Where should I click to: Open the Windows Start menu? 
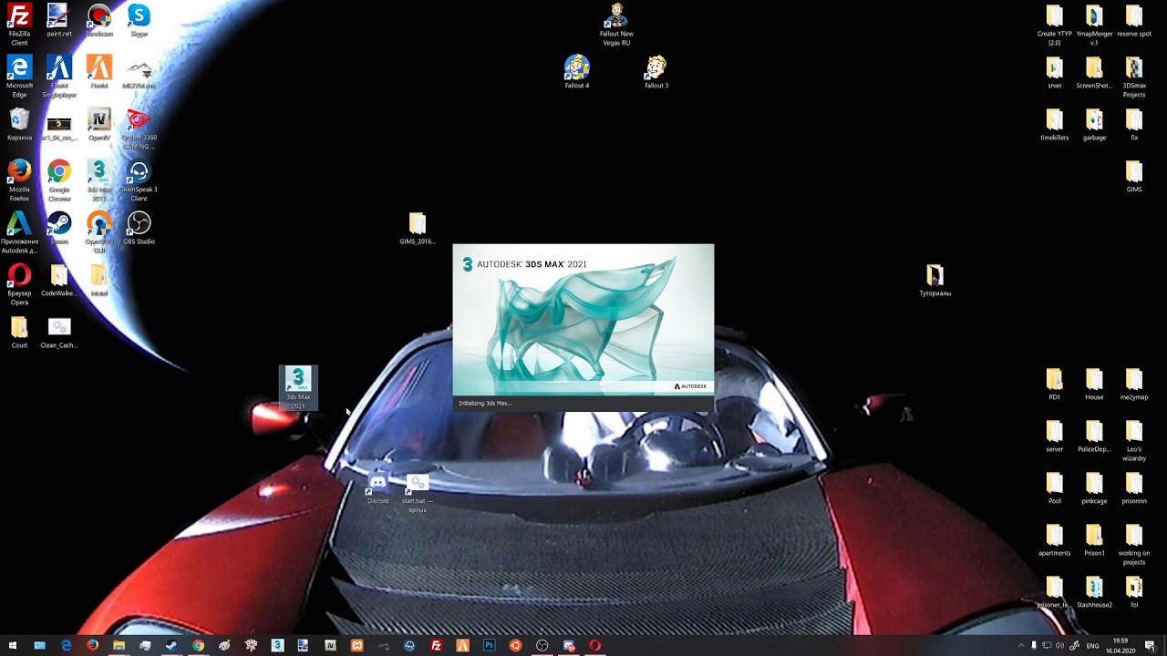13,645
